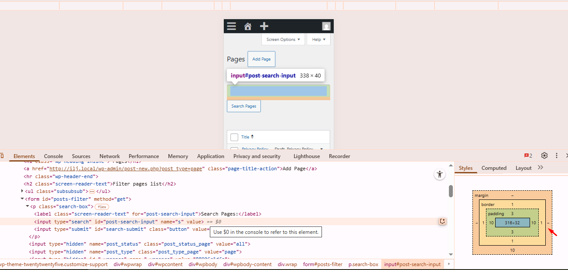The height and width of the screenshot is (270, 568).
Task: Click the Search Pages button
Action: click(x=244, y=106)
